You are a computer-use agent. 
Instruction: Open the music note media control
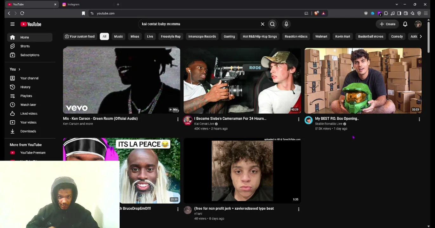pyautogui.click(x=392, y=13)
